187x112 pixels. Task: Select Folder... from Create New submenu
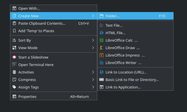pyautogui.click(x=135, y=16)
